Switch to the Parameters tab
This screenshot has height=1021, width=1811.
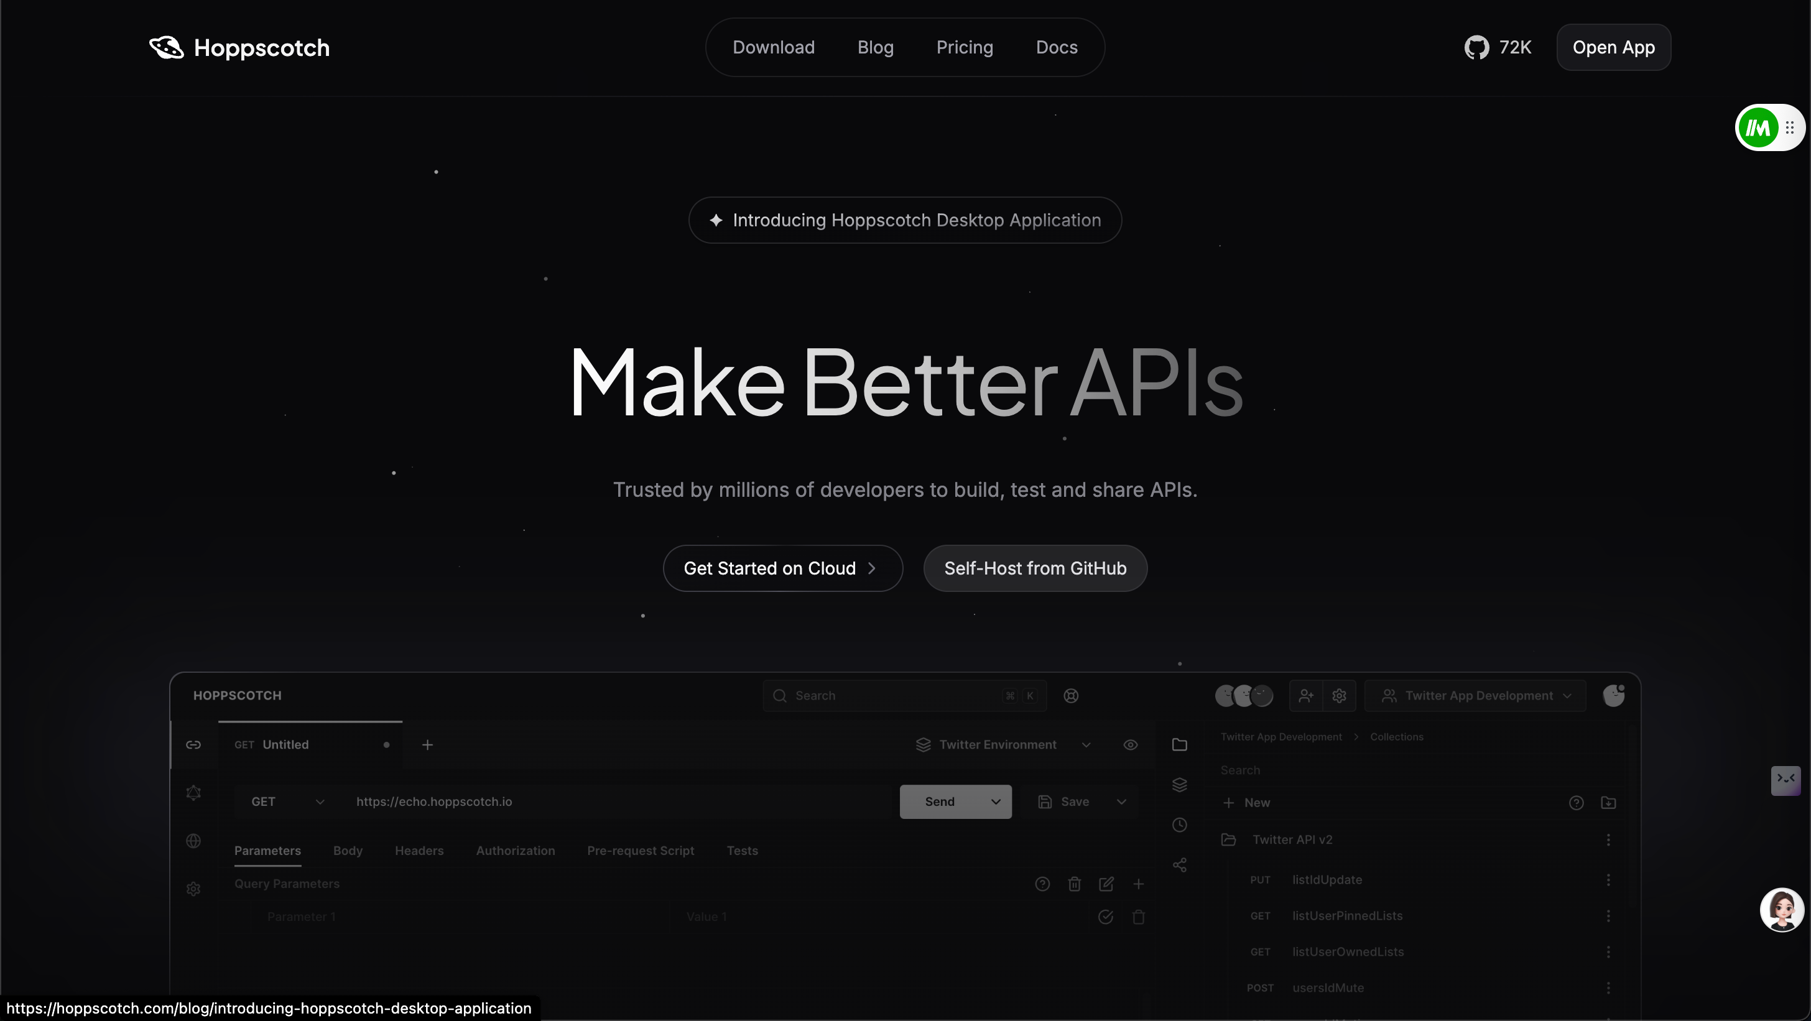pos(268,851)
